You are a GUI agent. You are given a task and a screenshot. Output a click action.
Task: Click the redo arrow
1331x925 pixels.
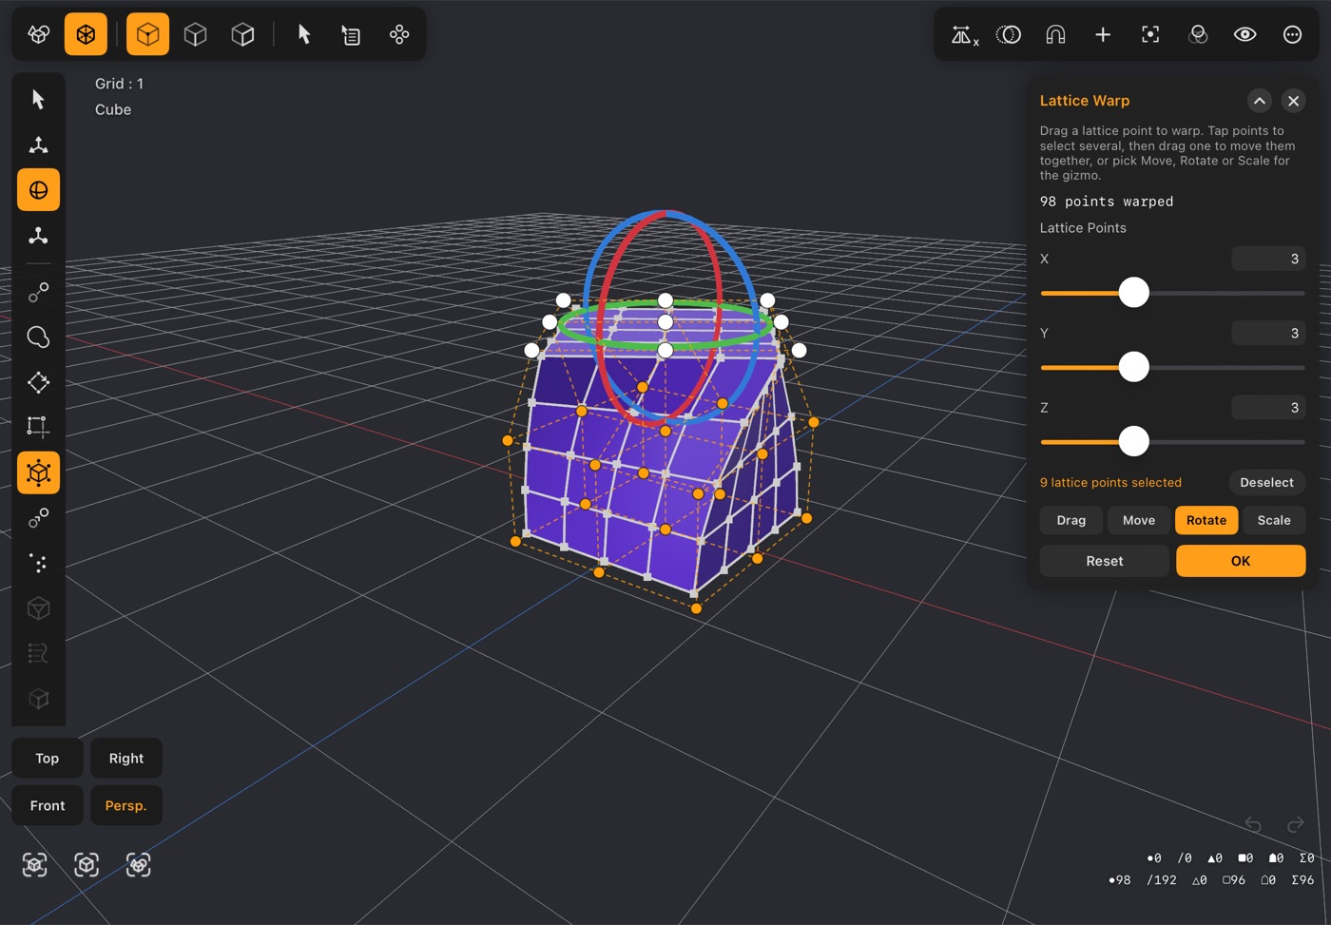[1295, 824]
